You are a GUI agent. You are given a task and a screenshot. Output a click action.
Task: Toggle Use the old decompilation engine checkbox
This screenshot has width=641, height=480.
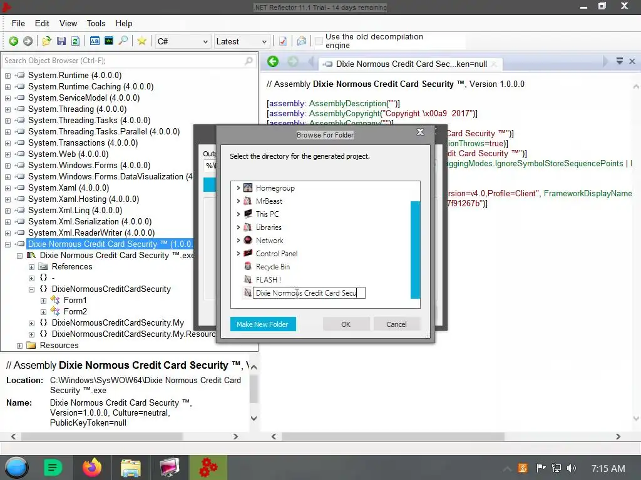[319, 41]
